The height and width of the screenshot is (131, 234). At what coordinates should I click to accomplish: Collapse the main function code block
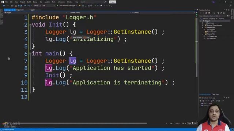coord(30,53)
